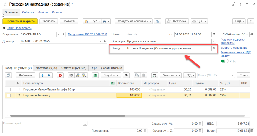Click load from data terminal icon

click(78, 75)
